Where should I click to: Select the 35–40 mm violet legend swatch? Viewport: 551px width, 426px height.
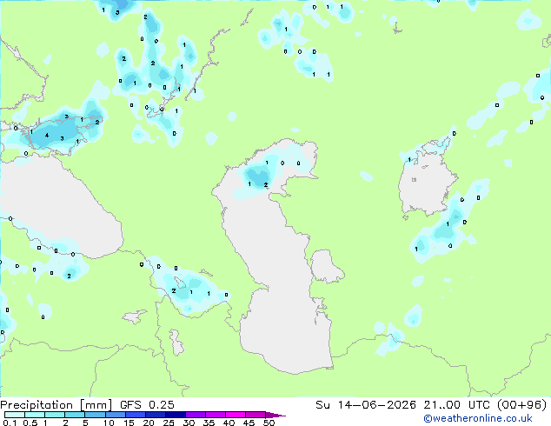pos(215,415)
